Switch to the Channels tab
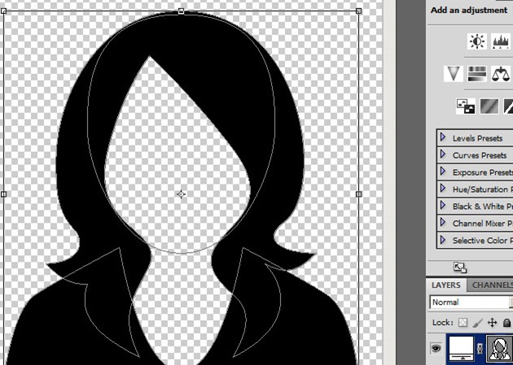 (x=490, y=285)
